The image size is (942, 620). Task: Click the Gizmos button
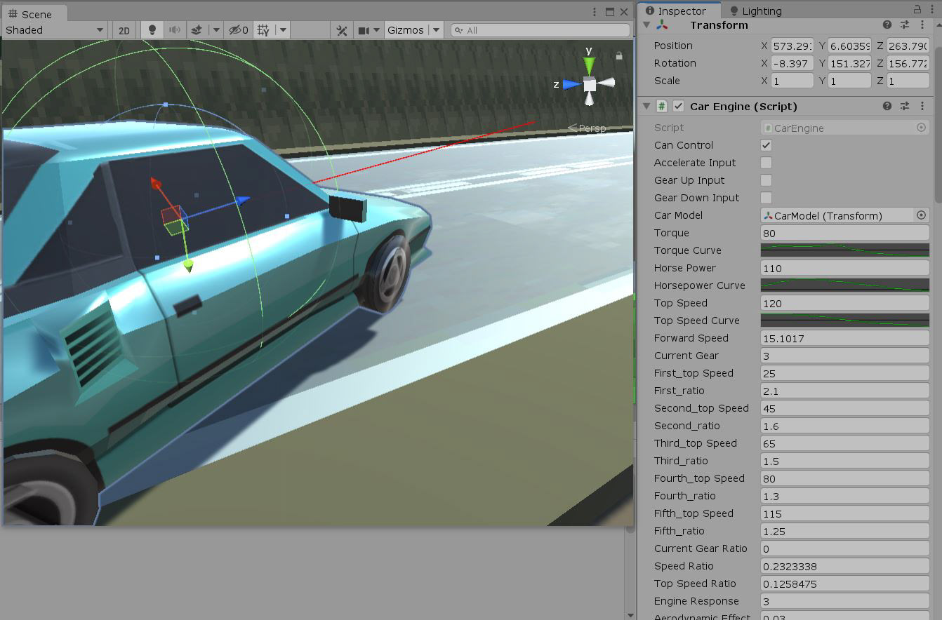pyautogui.click(x=405, y=30)
